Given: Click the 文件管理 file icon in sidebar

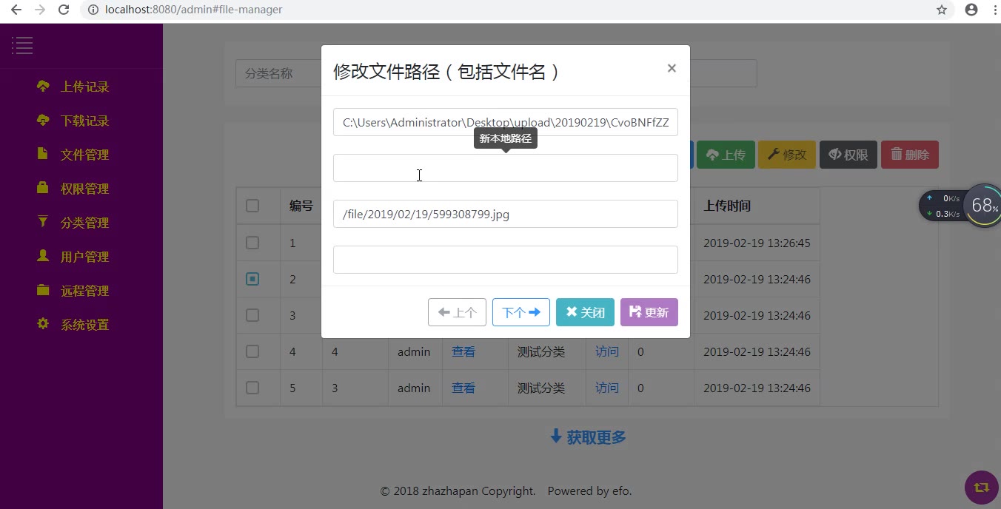Looking at the screenshot, I should (x=43, y=154).
